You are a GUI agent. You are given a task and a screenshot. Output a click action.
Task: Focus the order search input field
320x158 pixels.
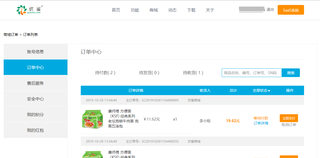pyautogui.click(x=252, y=73)
